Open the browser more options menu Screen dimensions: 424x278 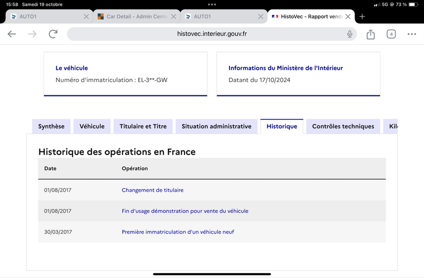pos(412,34)
